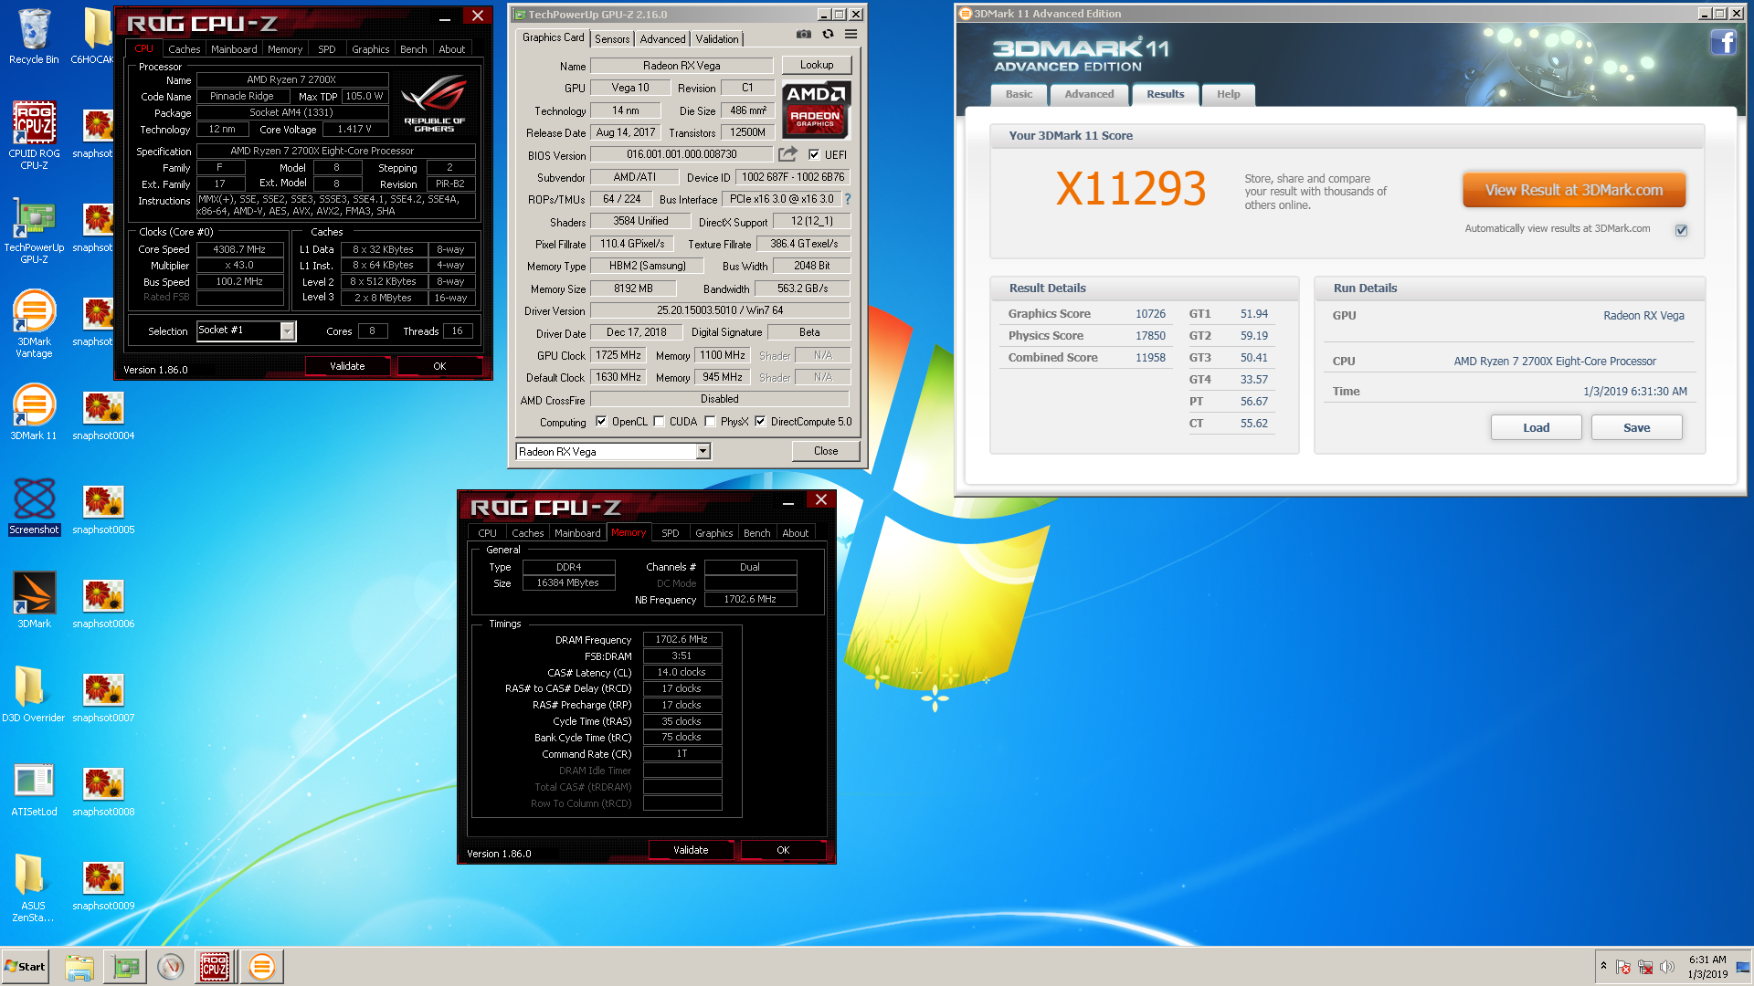Click View Result at 3DMark.com button
This screenshot has height=986, width=1754.
point(1573,190)
